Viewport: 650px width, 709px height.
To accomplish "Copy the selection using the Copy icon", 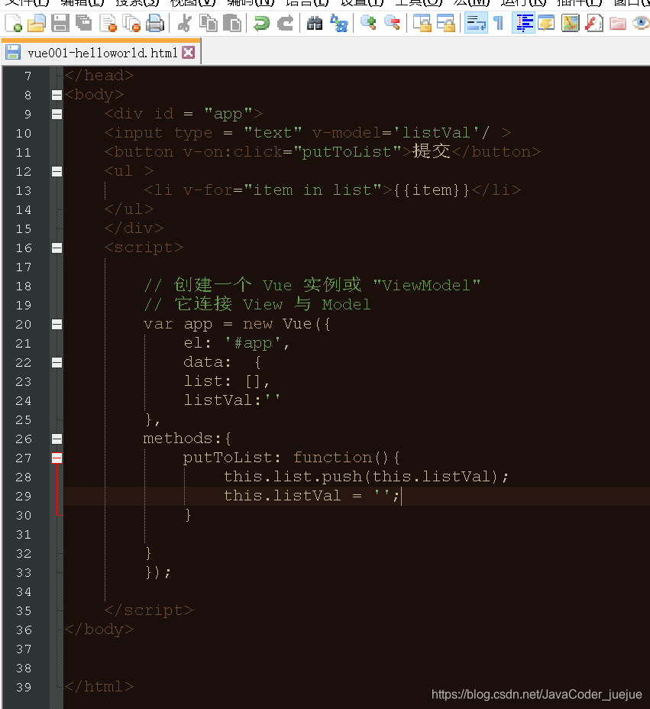I will [x=208, y=23].
